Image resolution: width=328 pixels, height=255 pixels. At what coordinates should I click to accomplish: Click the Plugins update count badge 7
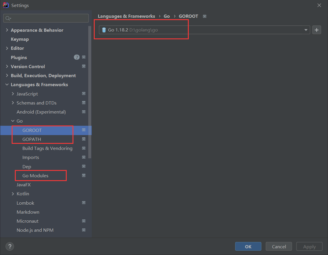(77, 57)
